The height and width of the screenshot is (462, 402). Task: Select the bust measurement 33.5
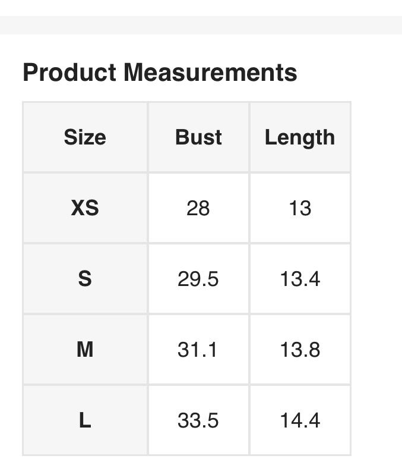pos(198,420)
